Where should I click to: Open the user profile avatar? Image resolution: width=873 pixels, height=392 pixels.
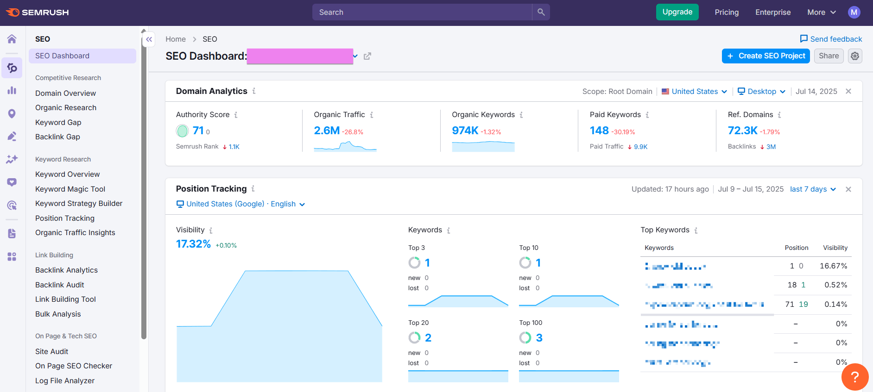click(x=854, y=12)
